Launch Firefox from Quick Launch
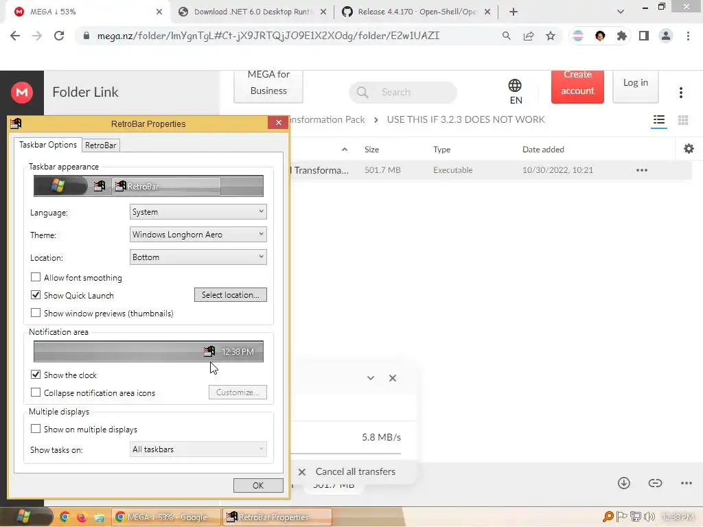 coord(82,517)
